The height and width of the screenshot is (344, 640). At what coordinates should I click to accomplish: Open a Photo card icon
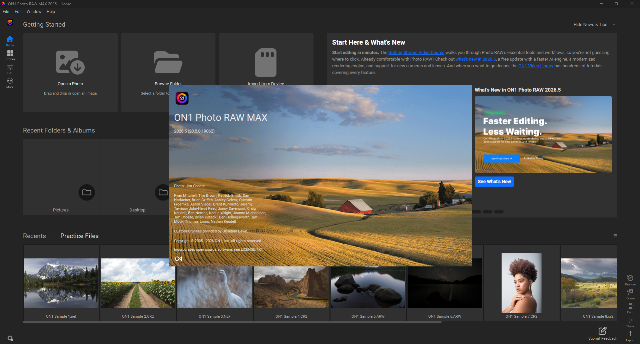point(70,62)
